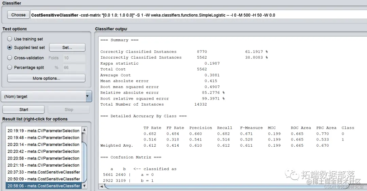Click confusion matrix value 5661
The image size is (367, 191).
point(108,175)
